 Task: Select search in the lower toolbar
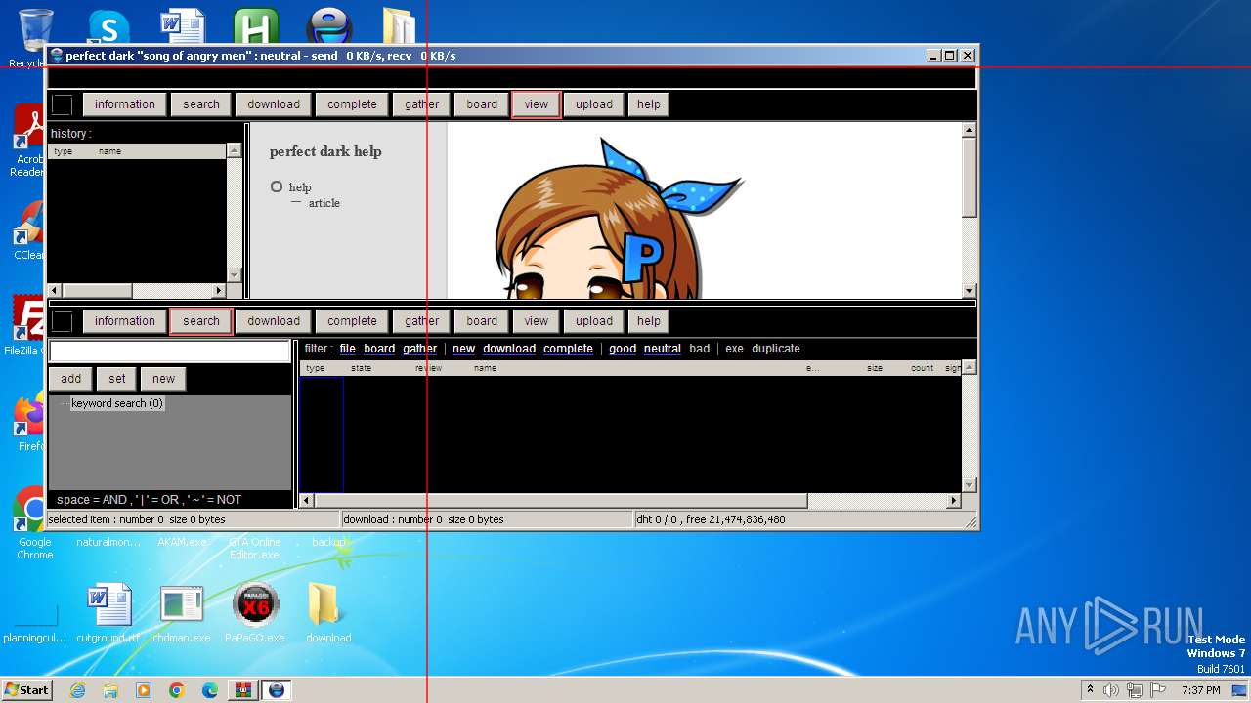(x=201, y=321)
